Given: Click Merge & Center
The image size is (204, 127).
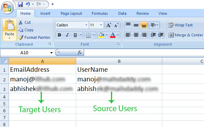Looking at the screenshot, I should [185, 35].
